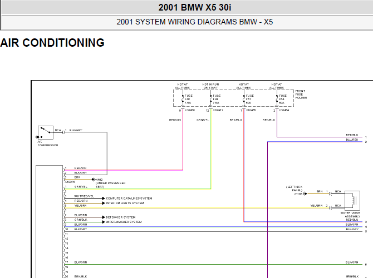Click the 'WHT/RED/YEL' wire label
373x278 pixels.
(84, 196)
